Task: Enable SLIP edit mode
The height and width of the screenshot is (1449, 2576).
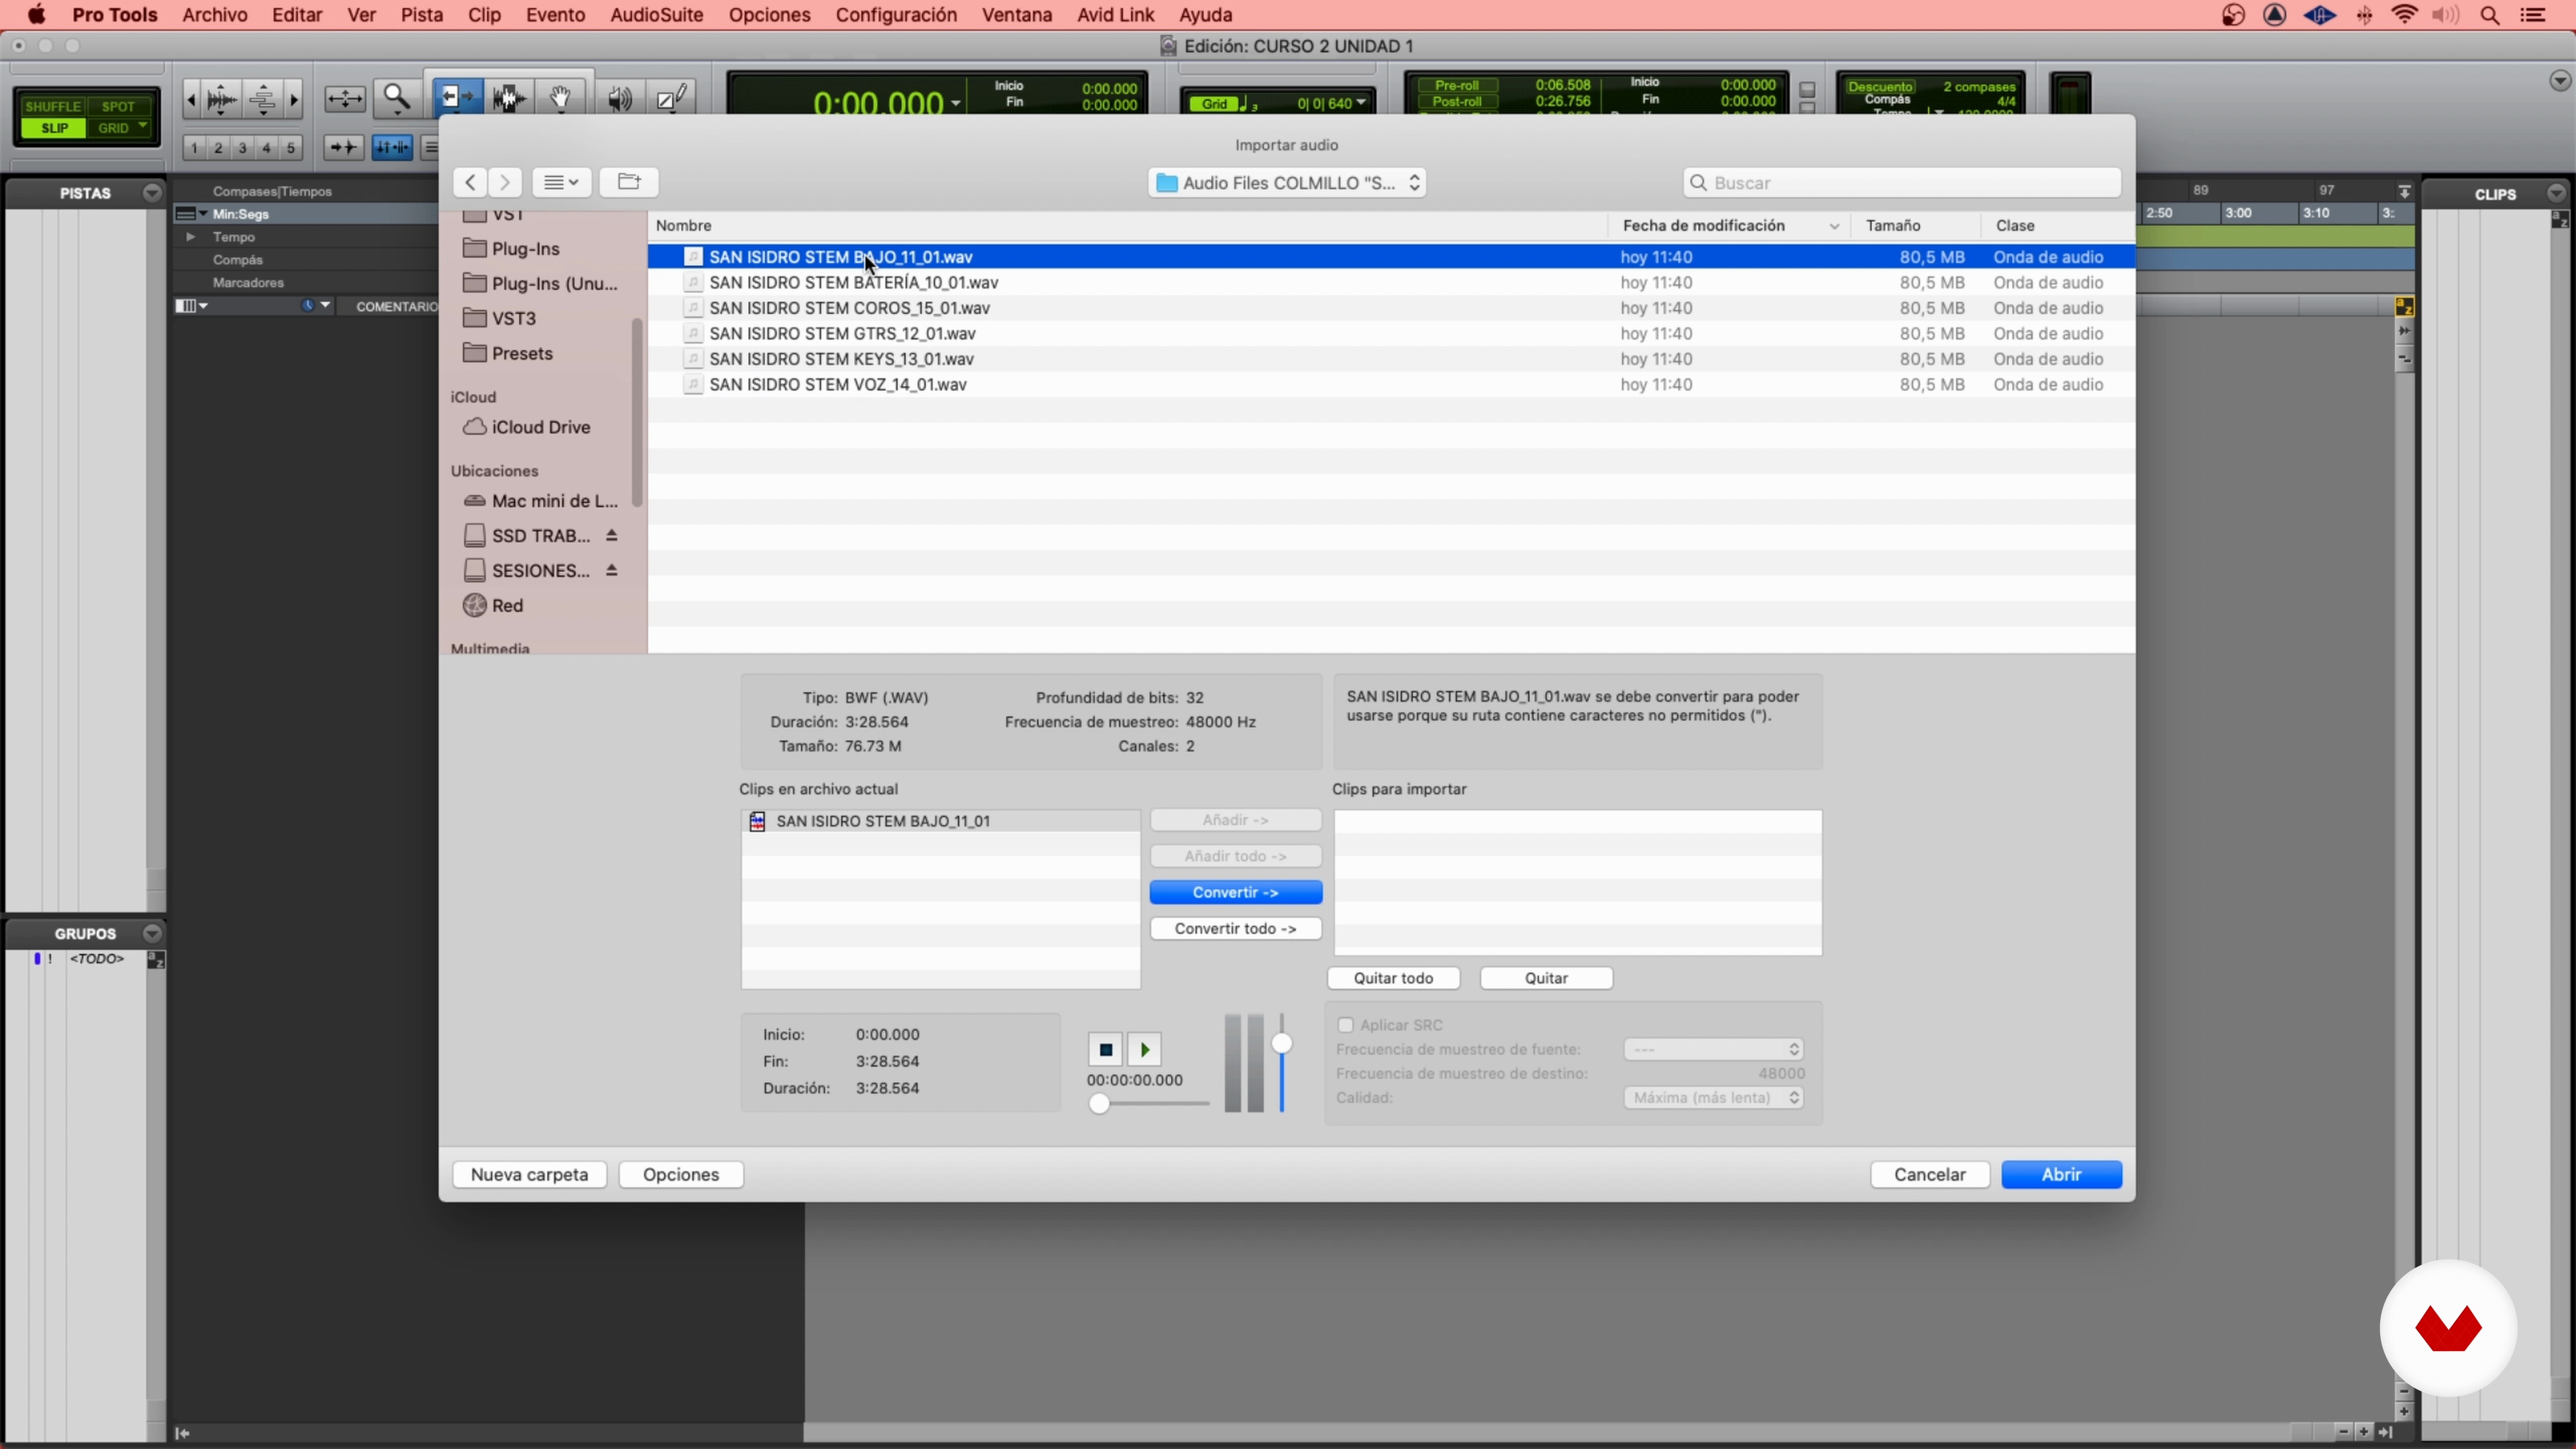Action: pos(53,128)
